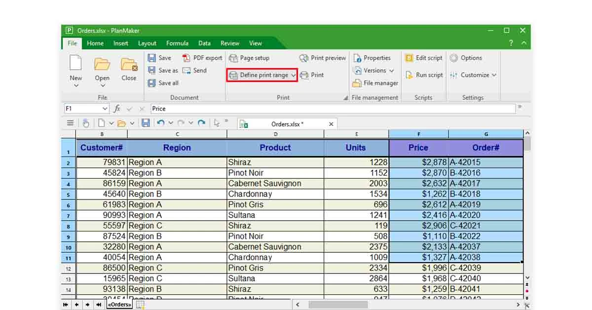Click the highlighted Price column header cell
The image size is (592, 310).
click(x=418, y=147)
